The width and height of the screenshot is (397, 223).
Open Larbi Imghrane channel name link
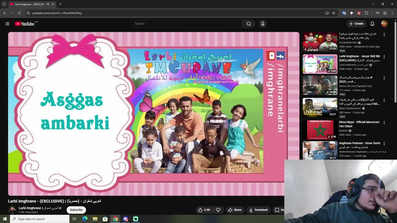[x=38, y=208]
